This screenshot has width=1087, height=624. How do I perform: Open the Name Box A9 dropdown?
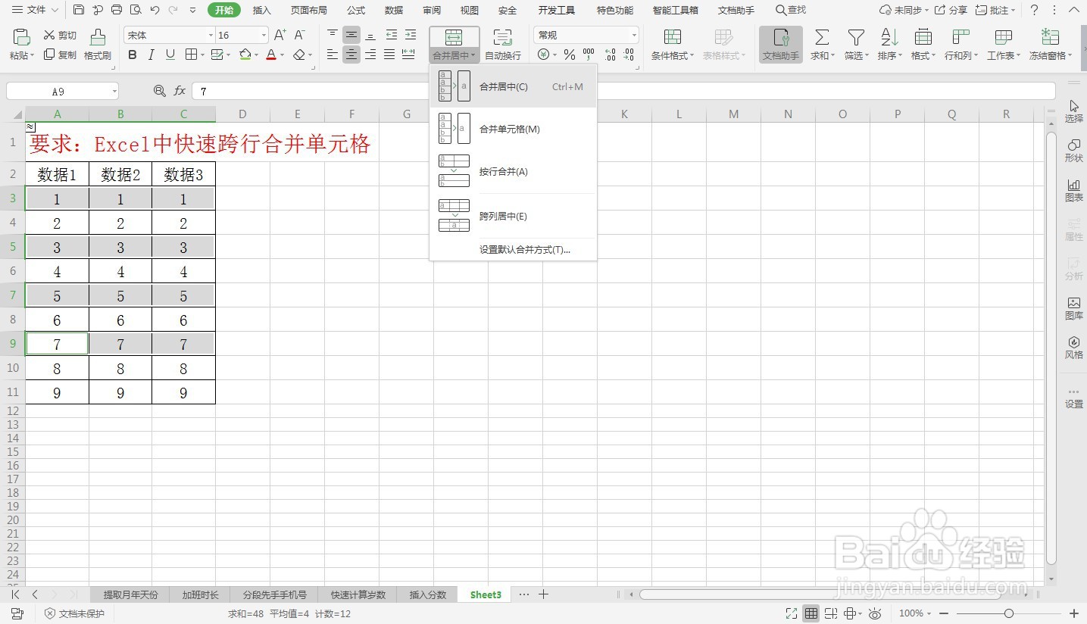[114, 91]
